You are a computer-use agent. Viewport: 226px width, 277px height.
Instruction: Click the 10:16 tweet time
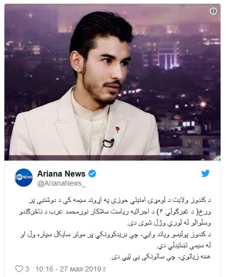pyautogui.click(x=44, y=269)
